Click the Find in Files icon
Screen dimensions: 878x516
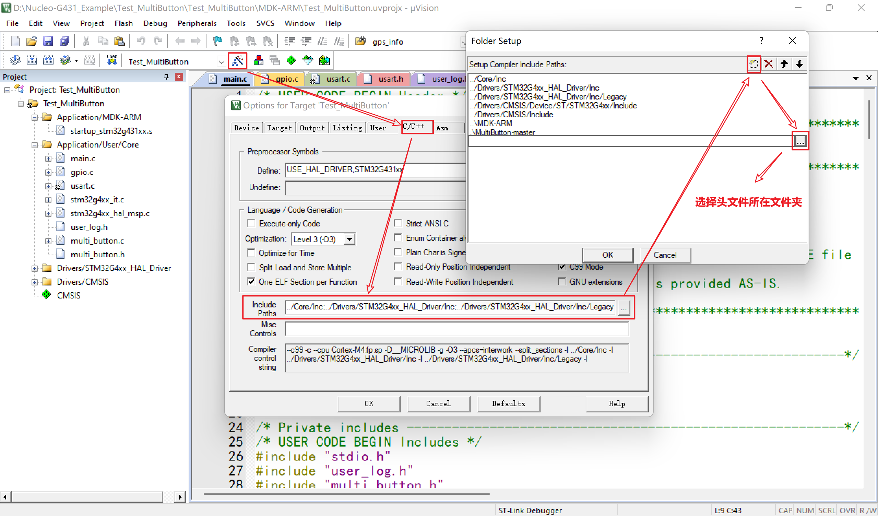tap(360, 41)
